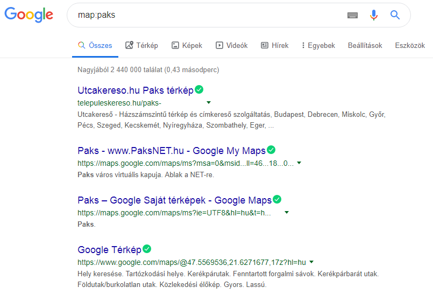Screen dimensions: 433x294
Task: Expand dropdown arrow beside google.com/maps/@47.5569536 URL
Action: click(311, 262)
